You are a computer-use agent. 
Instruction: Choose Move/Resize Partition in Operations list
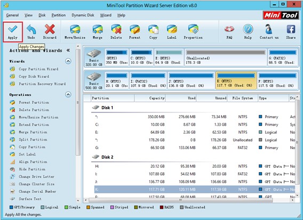(x=38, y=117)
